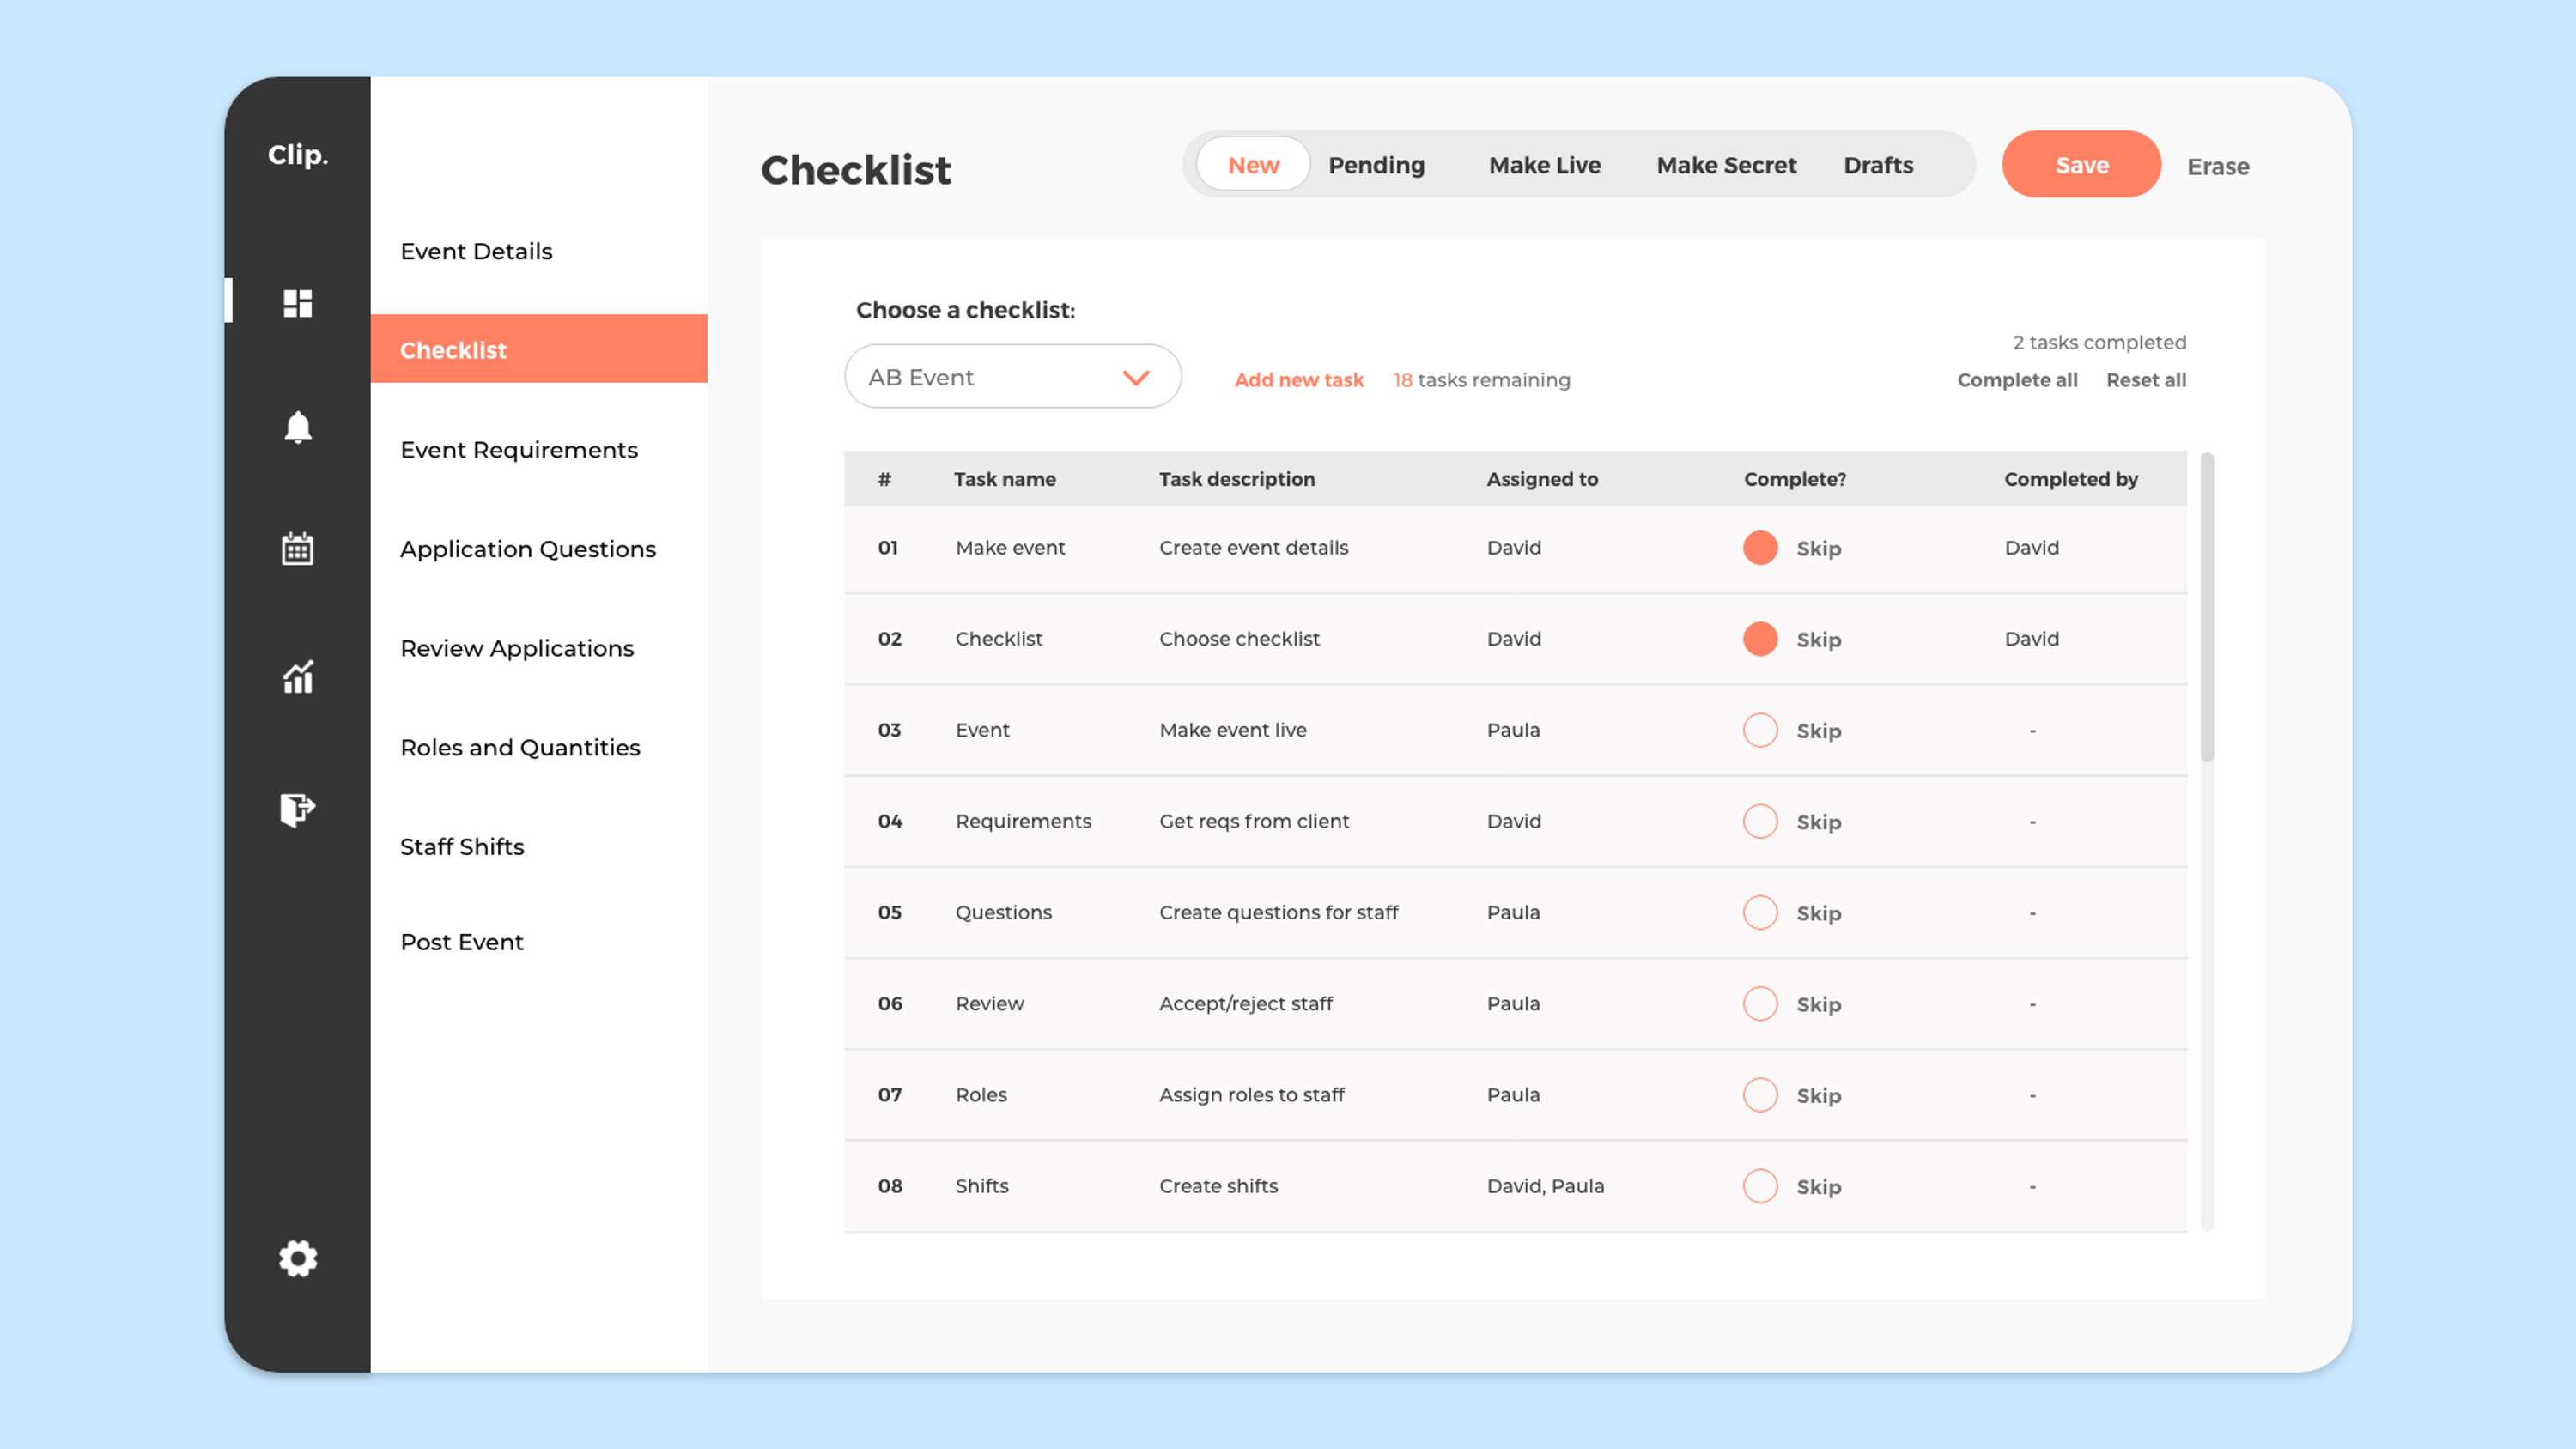2576x1449 pixels.
Task: Open Checklist in side menu
Action: click(x=538, y=349)
